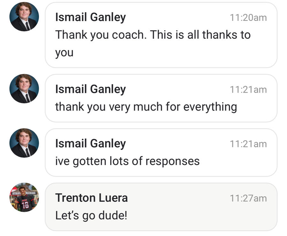Select Ismail Ganley name above 'thank you very much'
This screenshot has width=287, height=236.
(x=90, y=89)
